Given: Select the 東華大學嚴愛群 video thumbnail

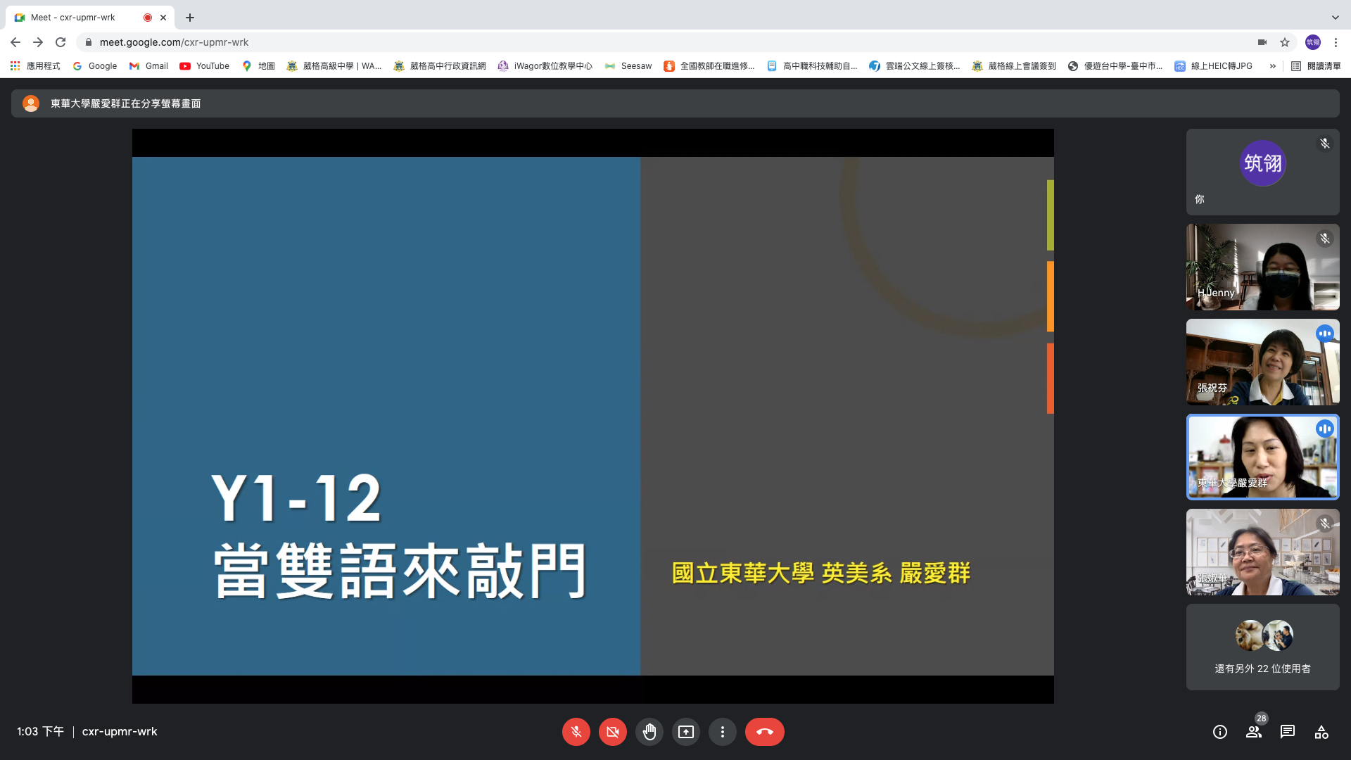Looking at the screenshot, I should (1262, 457).
